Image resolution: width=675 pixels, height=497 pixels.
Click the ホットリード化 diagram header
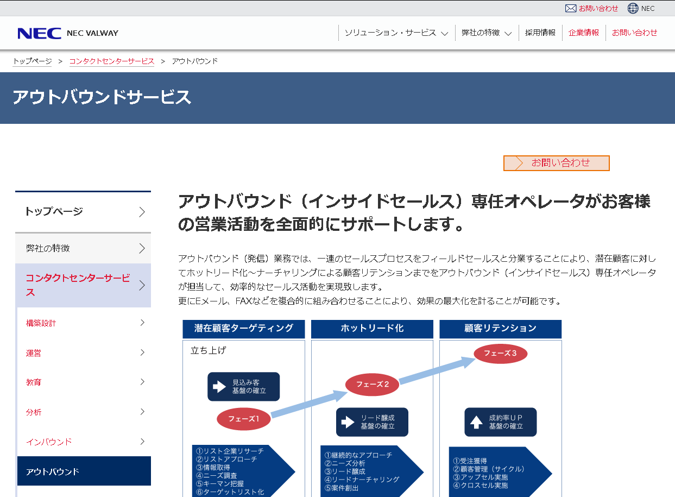[x=372, y=329]
